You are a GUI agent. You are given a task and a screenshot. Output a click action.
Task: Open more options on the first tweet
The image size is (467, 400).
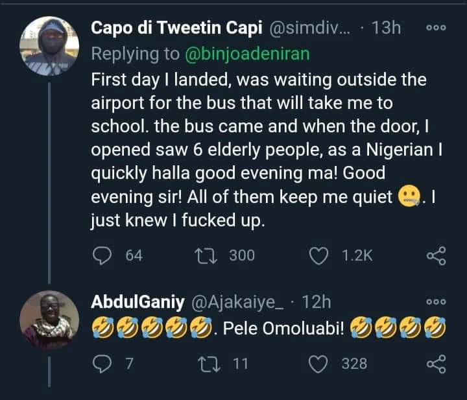[x=436, y=29]
